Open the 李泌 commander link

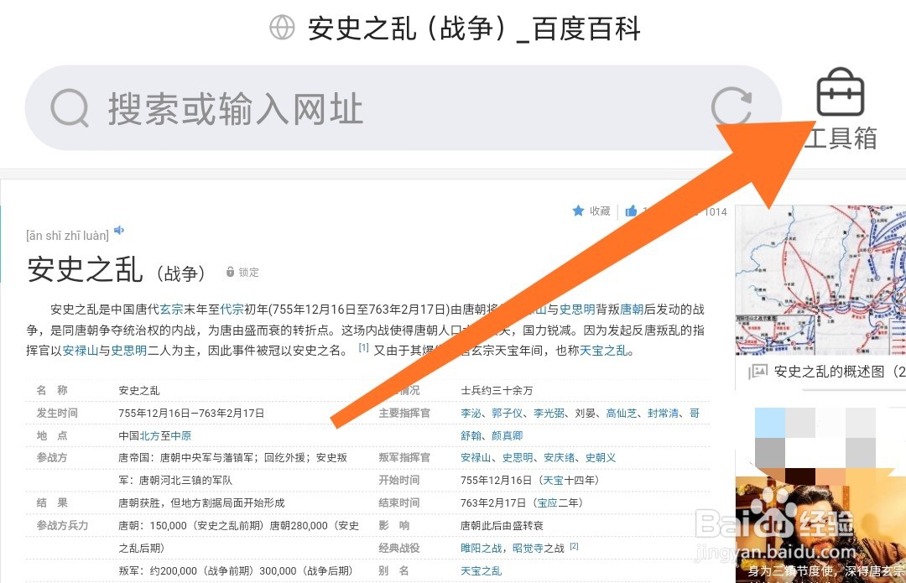[x=471, y=413]
